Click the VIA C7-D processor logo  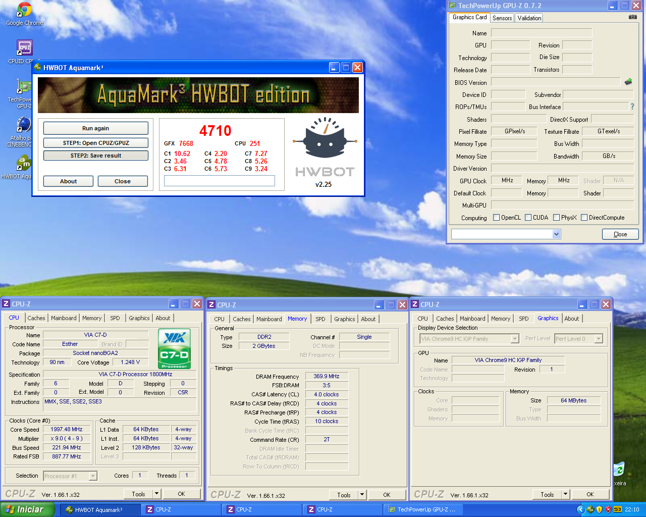pos(174,348)
